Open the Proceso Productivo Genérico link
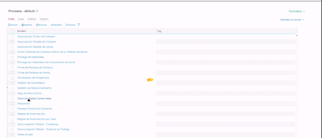The height and width of the screenshot is (138, 322). click(x=35, y=109)
